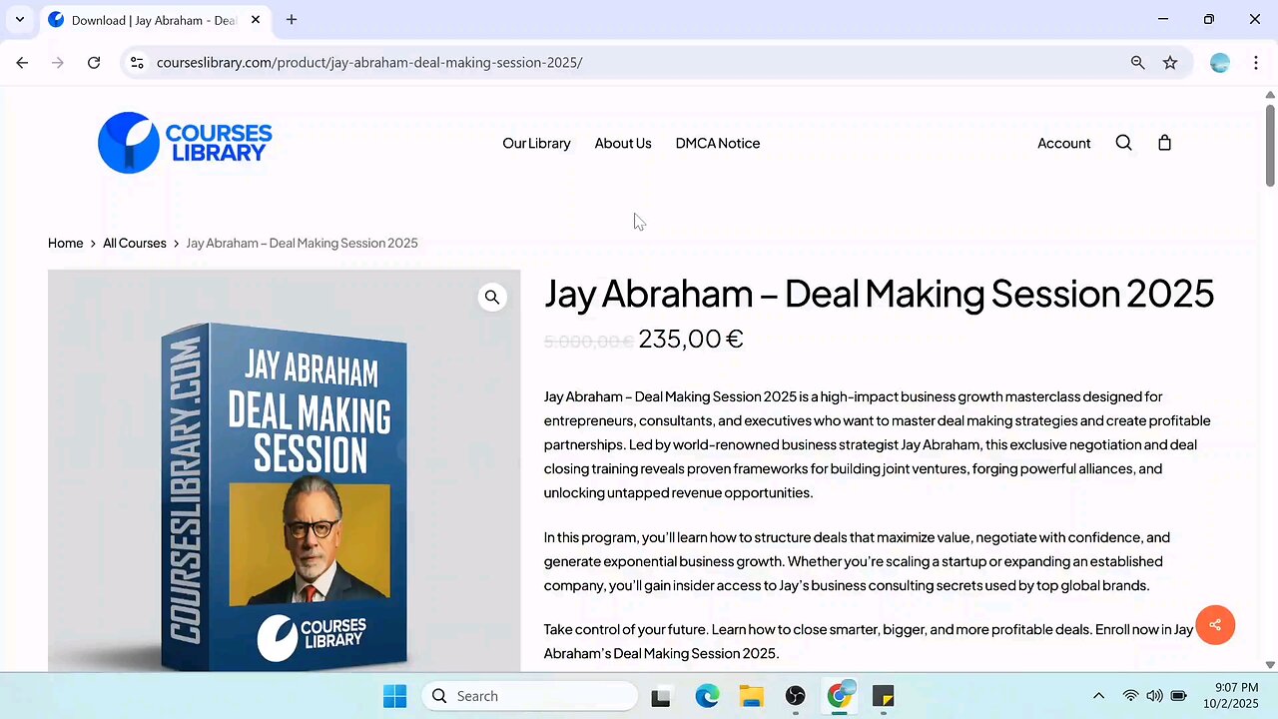Show hidden system tray icons
The width and height of the screenshot is (1278, 719).
coord(1098,696)
